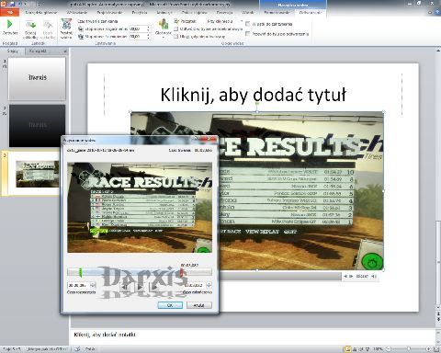
Task: Click the end time field in Trim Video dialog
Action: click(x=194, y=285)
